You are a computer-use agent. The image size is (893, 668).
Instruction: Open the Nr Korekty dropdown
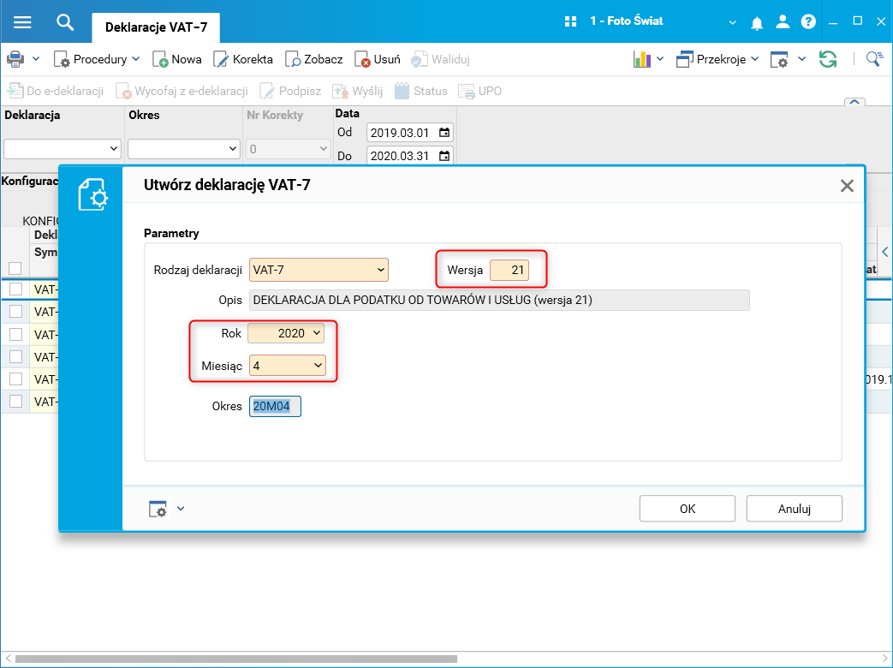click(x=288, y=149)
